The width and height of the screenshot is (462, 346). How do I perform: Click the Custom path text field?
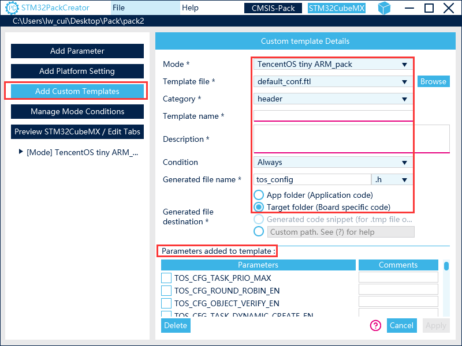tap(341, 232)
